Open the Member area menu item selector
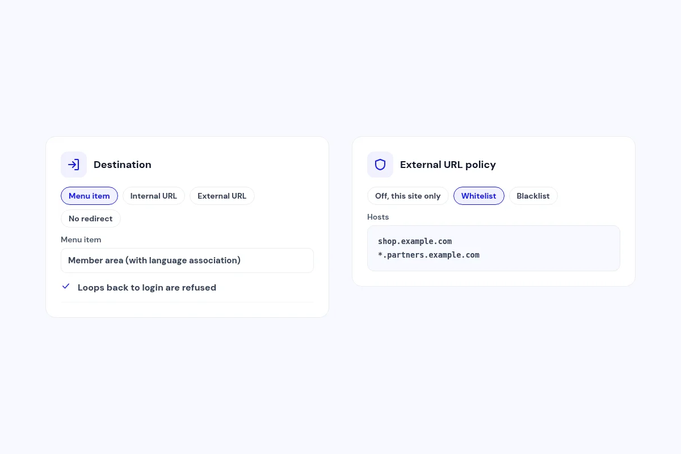Screen dimensions: 681x454 coord(187,260)
